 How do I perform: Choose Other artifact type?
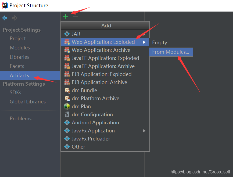(105, 147)
